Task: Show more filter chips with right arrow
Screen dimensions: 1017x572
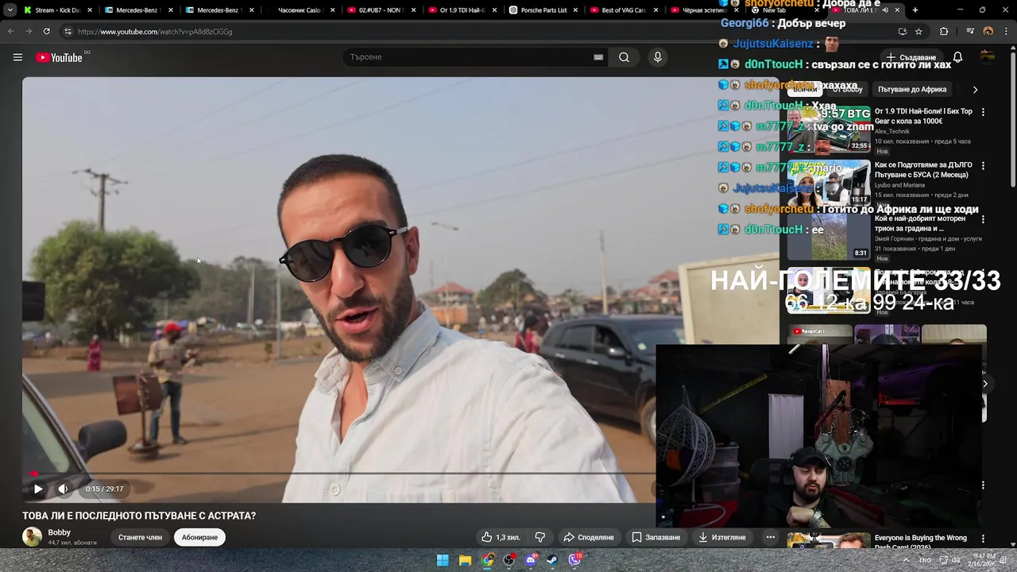Action: coord(975,89)
